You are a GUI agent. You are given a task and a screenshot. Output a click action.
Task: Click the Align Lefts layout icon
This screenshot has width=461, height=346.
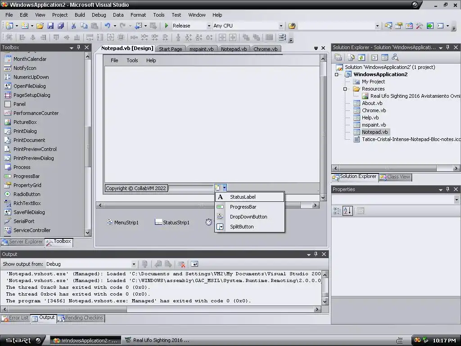click(22, 37)
